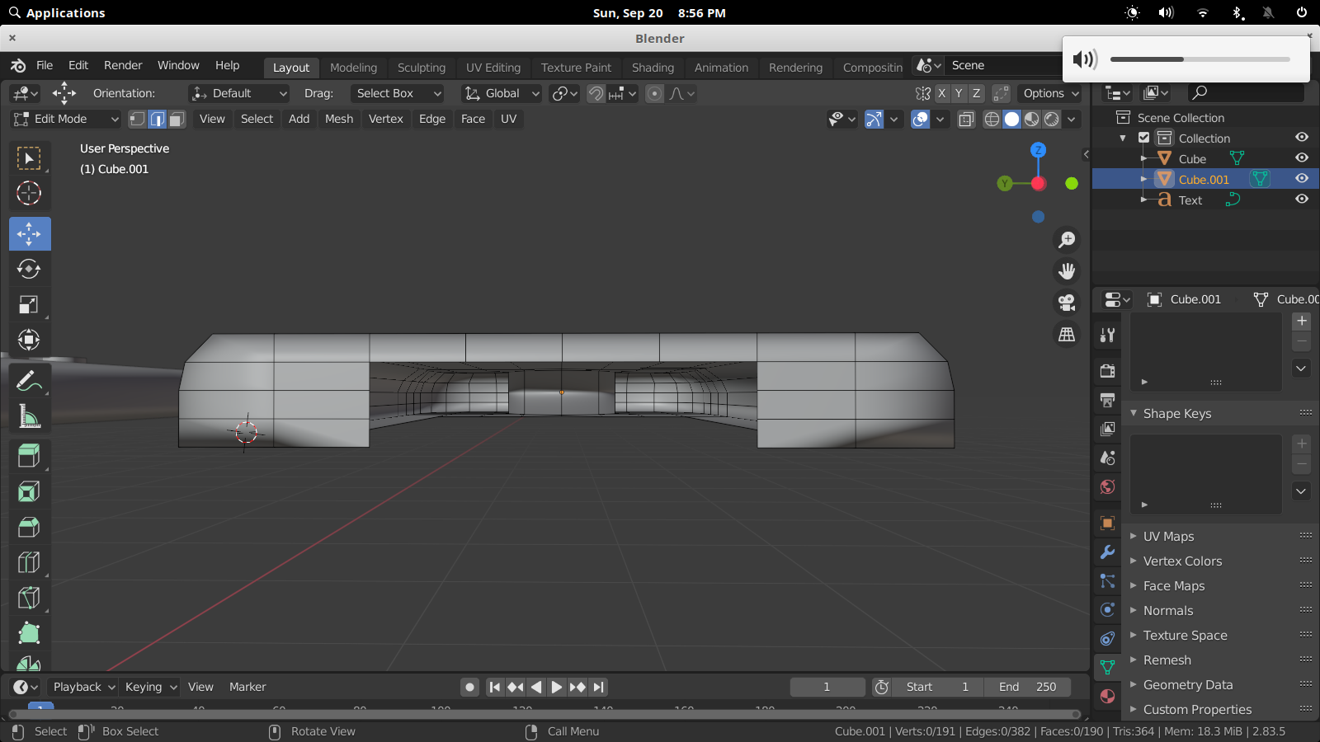Enable vertex select mode
Screen dimensions: 1320x742
click(137, 119)
